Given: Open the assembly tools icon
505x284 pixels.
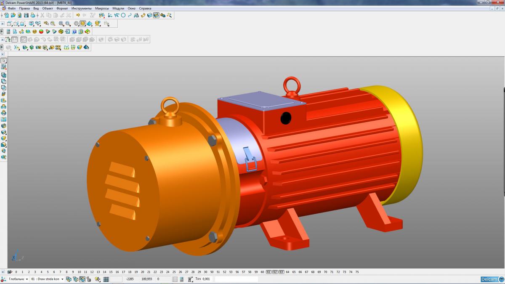Looking at the screenshot, I should 163,15.
